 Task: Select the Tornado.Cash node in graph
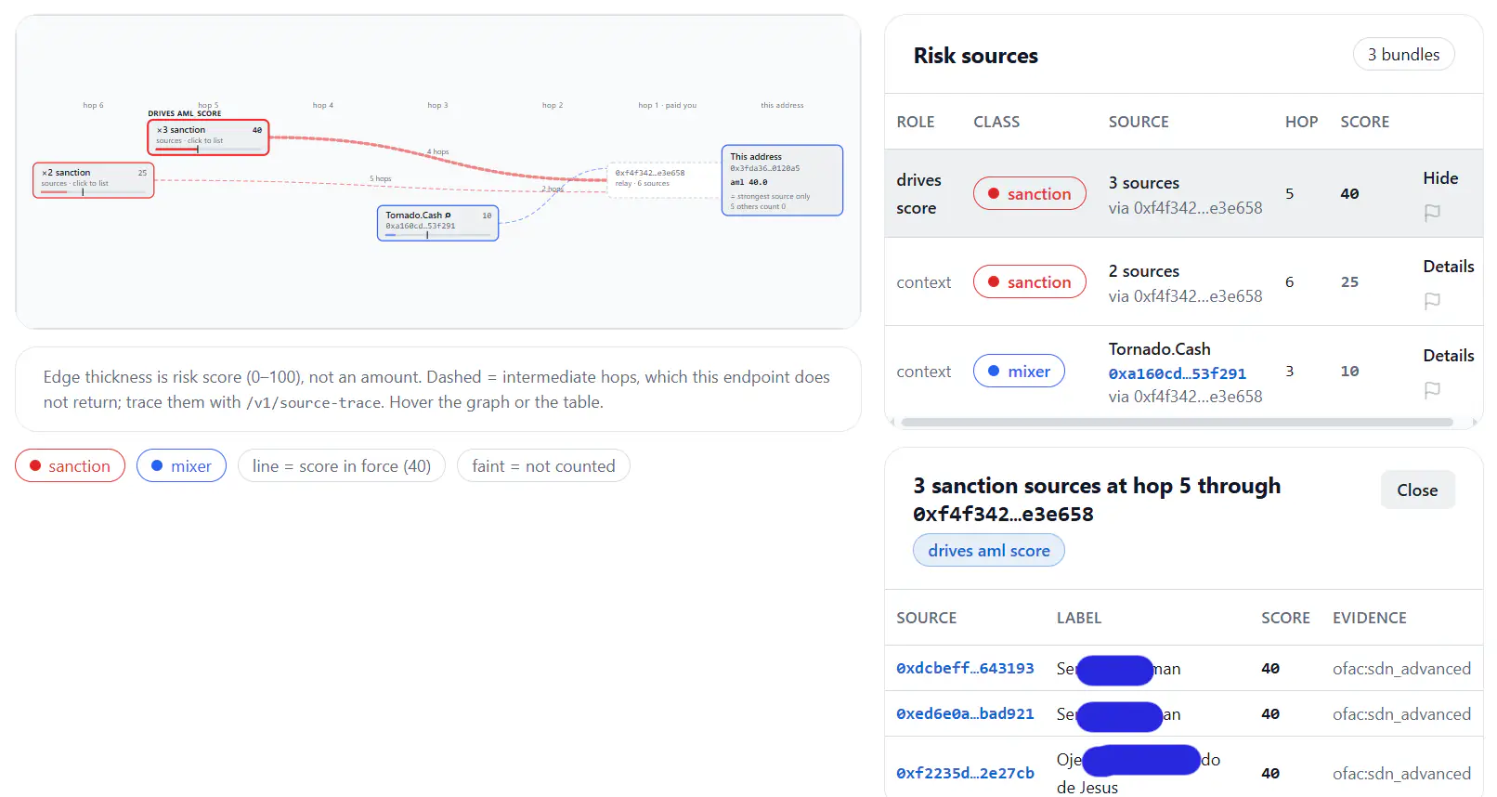click(x=437, y=223)
